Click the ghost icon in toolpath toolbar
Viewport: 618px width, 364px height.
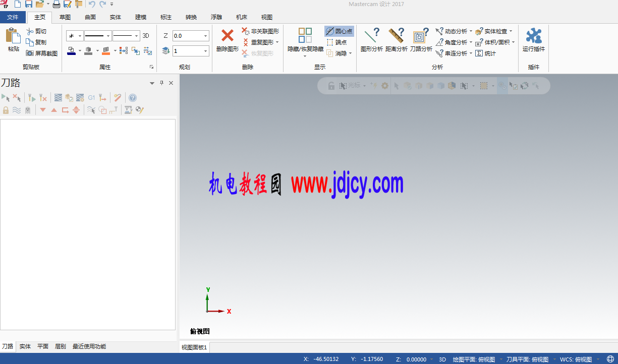(27, 109)
